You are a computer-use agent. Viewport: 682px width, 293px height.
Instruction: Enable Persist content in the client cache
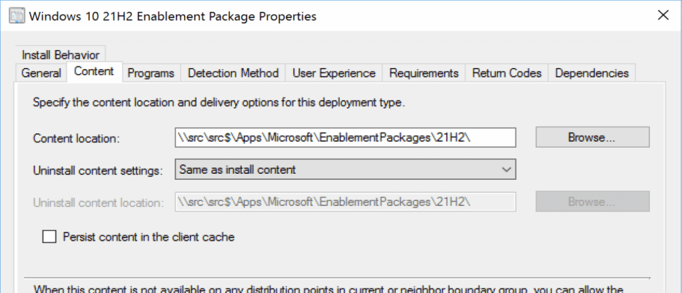pyautogui.click(x=49, y=236)
